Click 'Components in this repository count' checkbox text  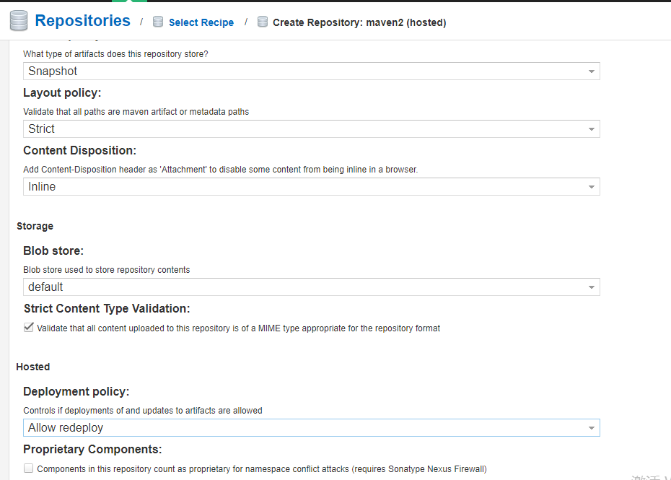262,469
